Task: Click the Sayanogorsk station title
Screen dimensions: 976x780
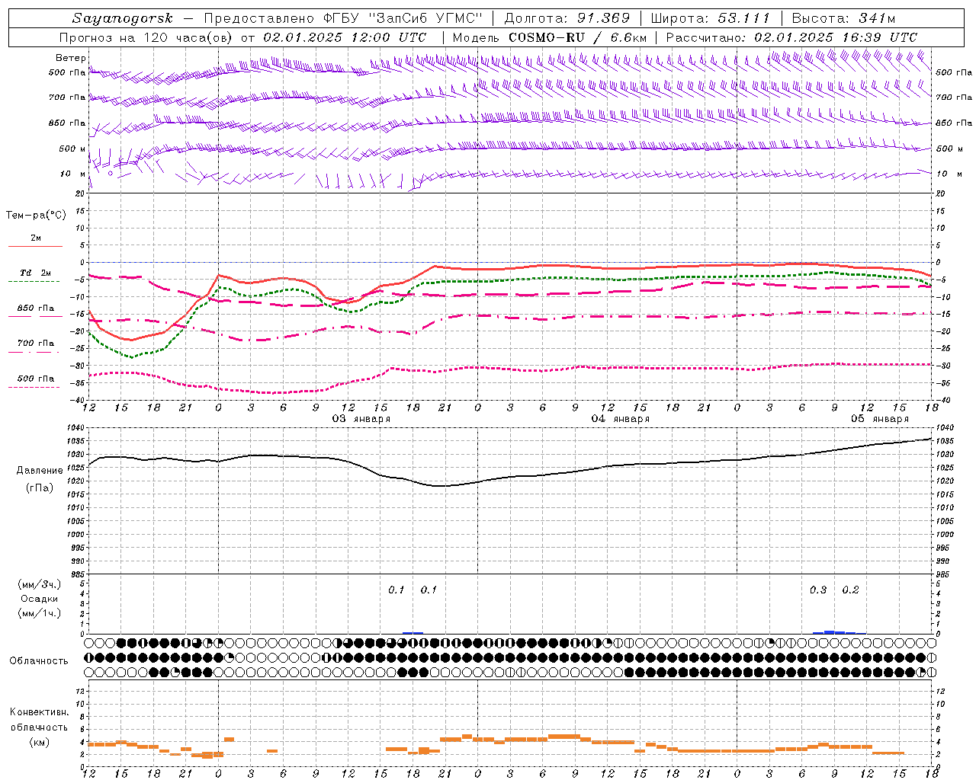Action: point(123,18)
